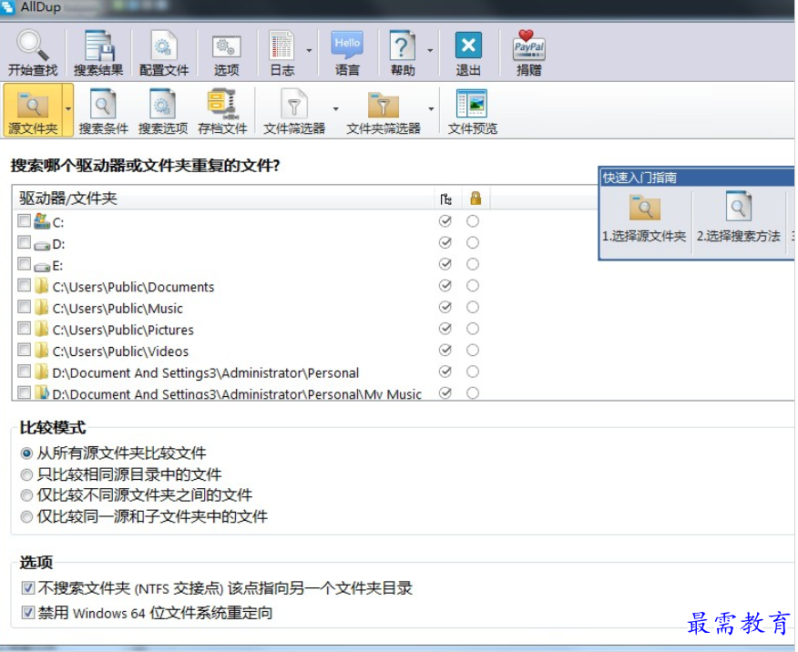Open the 日志 log icon
Viewport: 798px width, 652px height.
[x=282, y=53]
